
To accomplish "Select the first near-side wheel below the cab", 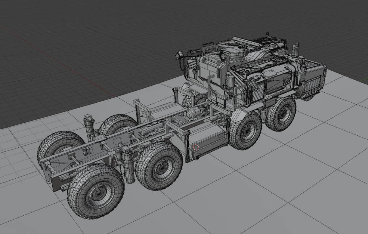I will click(x=246, y=130).
